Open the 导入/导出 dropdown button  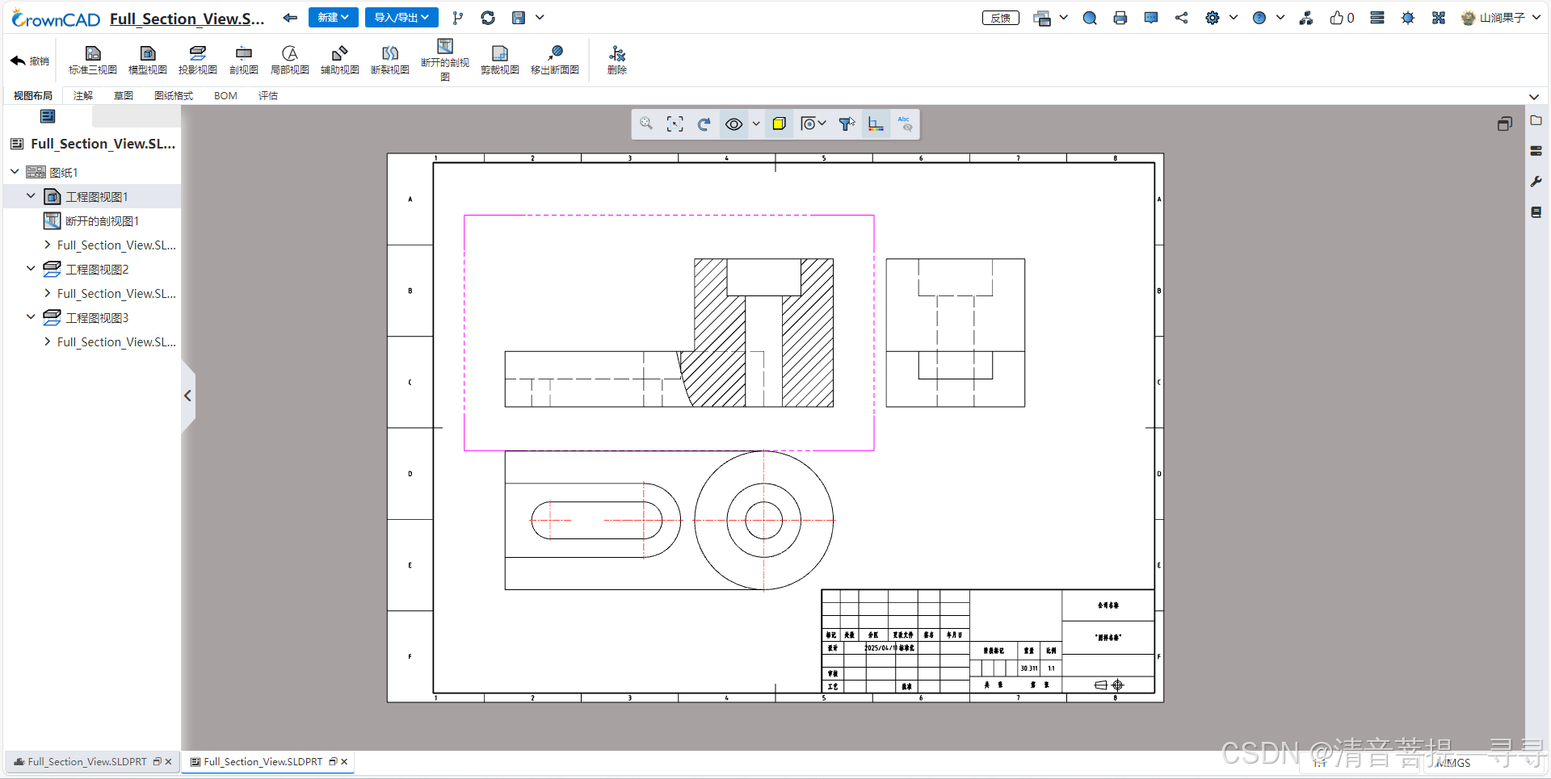coord(401,17)
